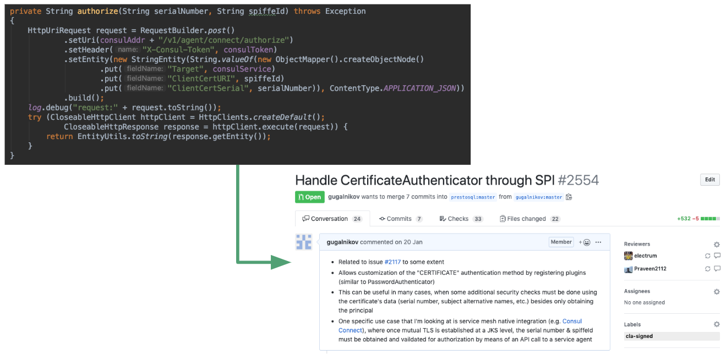The height and width of the screenshot is (355, 726).
Task: Click electrum's reviewer avatar
Action: pos(628,256)
